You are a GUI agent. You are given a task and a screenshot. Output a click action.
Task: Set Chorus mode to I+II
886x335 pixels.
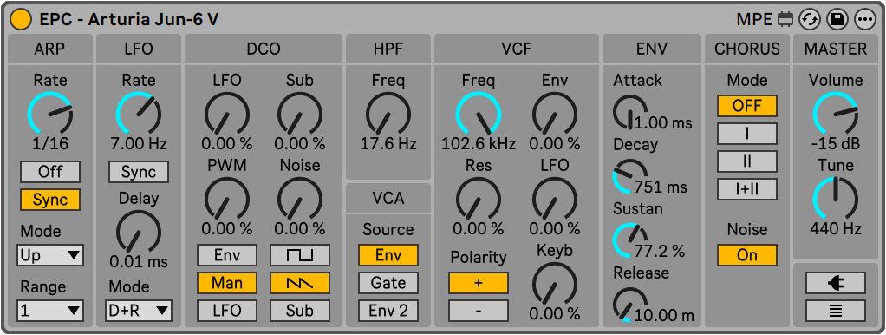click(x=747, y=189)
